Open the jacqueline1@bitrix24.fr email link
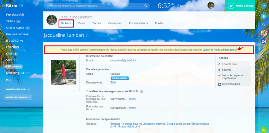The image size is (269, 133). pyautogui.click(x=123, y=61)
